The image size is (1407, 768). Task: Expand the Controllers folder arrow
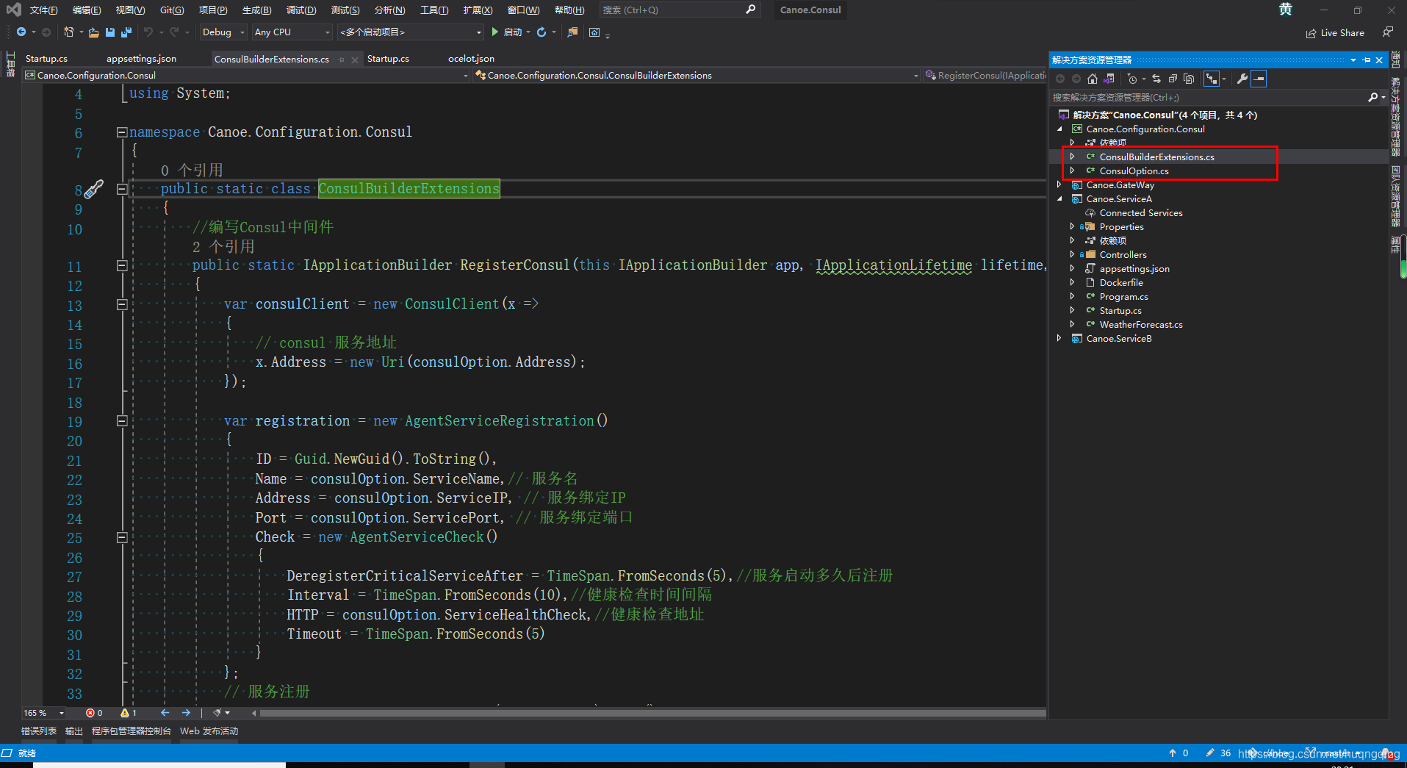[1073, 254]
